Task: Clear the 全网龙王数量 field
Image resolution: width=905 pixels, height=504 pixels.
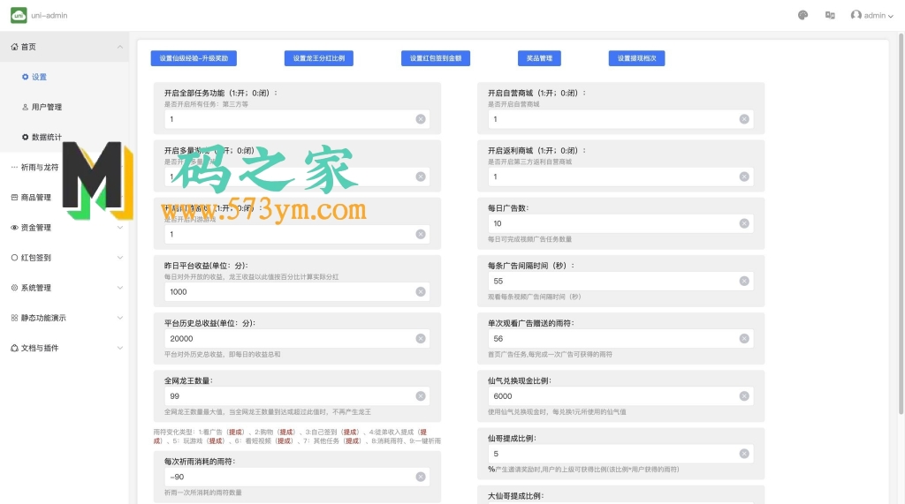Action: click(421, 396)
